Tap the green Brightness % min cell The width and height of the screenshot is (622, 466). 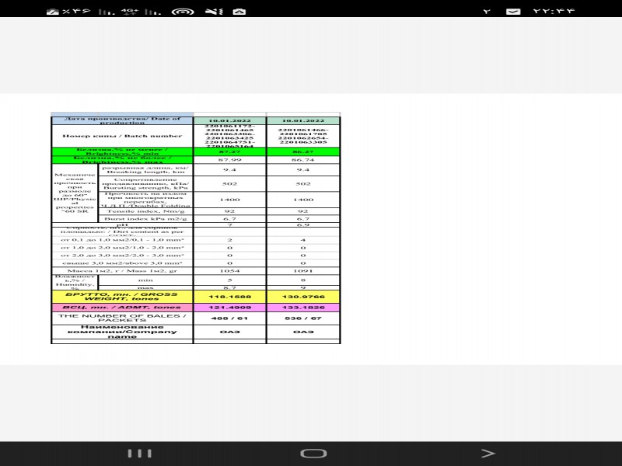point(122,151)
